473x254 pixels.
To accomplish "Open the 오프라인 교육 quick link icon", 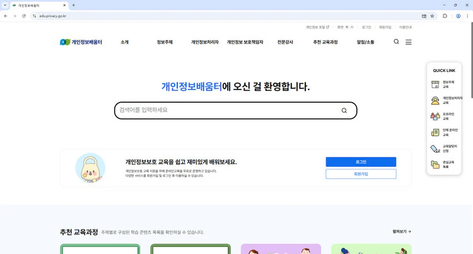I will tap(435, 117).
